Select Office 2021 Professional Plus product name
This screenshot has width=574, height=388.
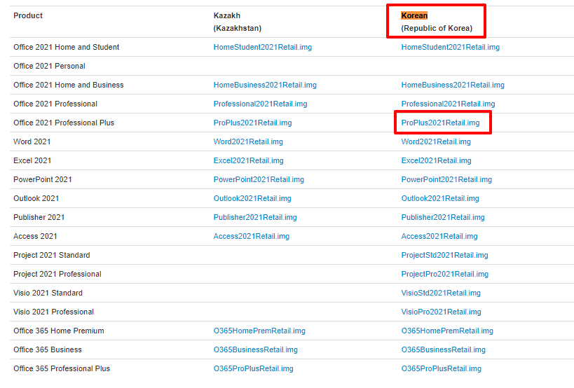[64, 123]
